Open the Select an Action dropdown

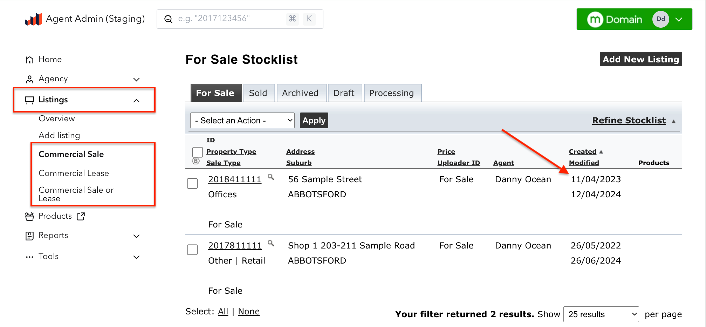[x=242, y=121]
